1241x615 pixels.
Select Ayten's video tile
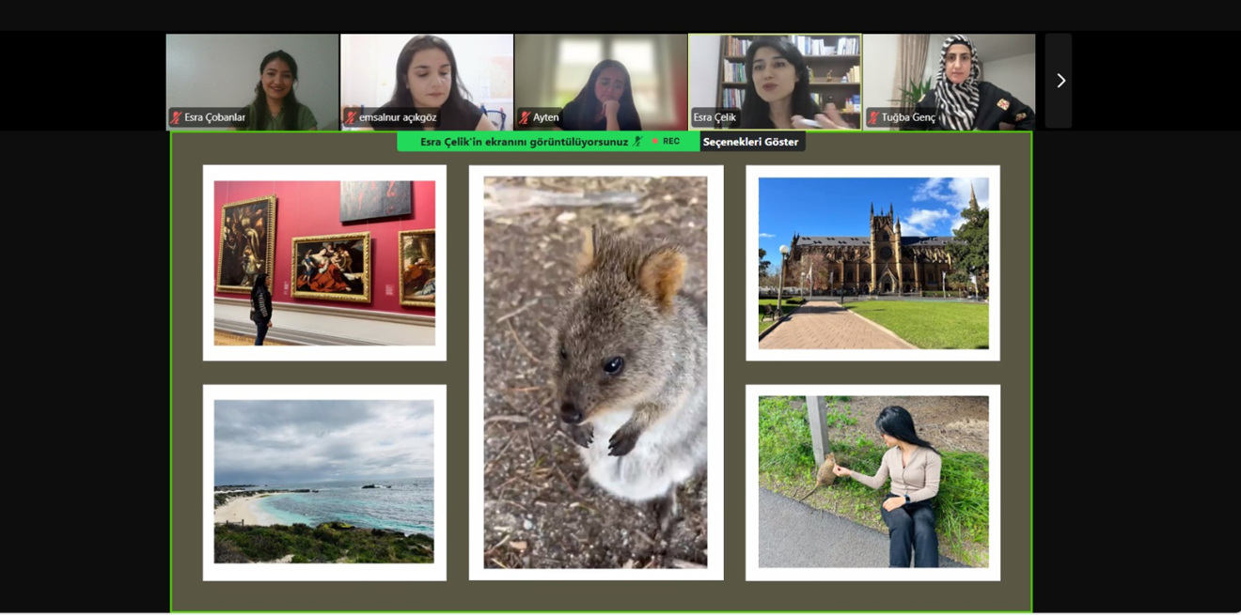click(601, 75)
